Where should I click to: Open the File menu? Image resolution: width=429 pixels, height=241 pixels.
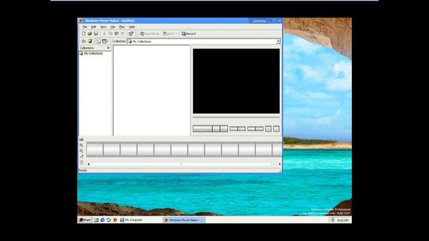[x=85, y=27]
